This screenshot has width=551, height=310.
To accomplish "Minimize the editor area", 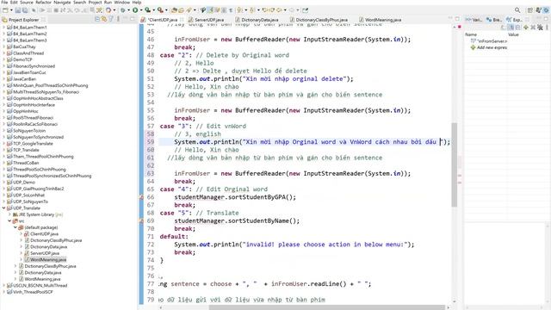I will coord(450,18).
